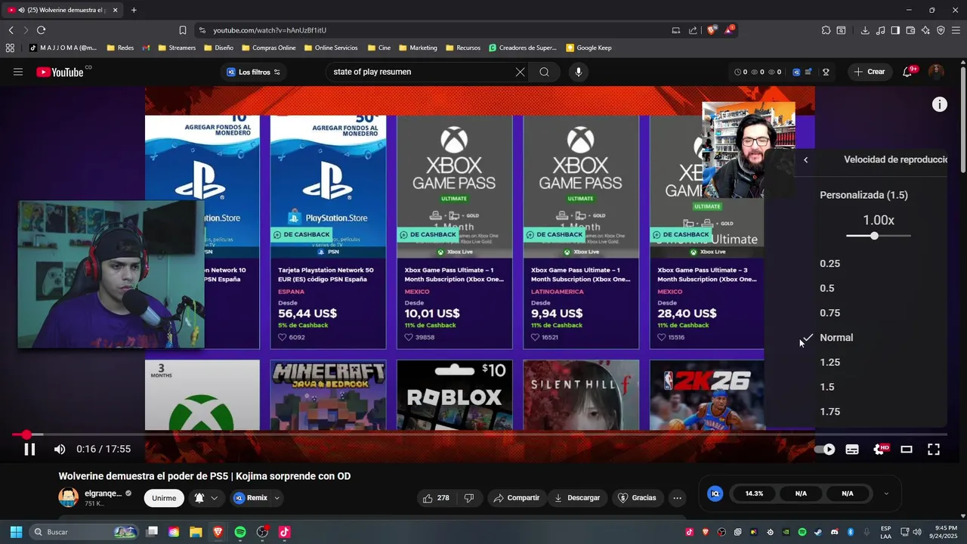Clear the search box with X icon

[520, 72]
